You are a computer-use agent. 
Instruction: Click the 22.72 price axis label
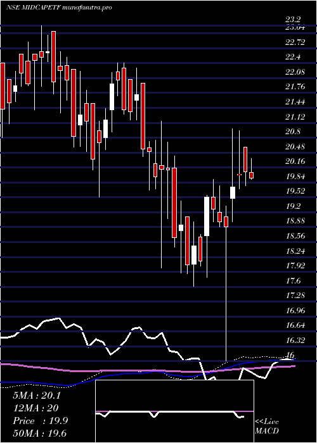[x=295, y=42]
